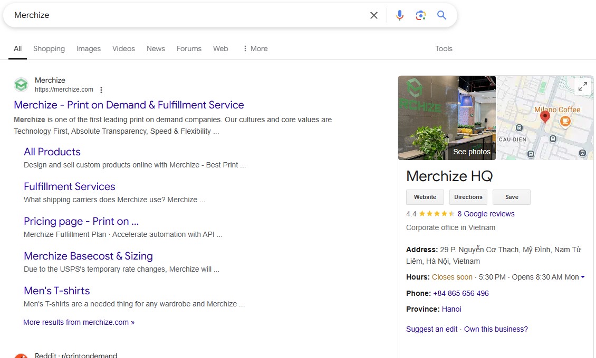Open Google Lens image search icon
596x358 pixels.
point(420,15)
